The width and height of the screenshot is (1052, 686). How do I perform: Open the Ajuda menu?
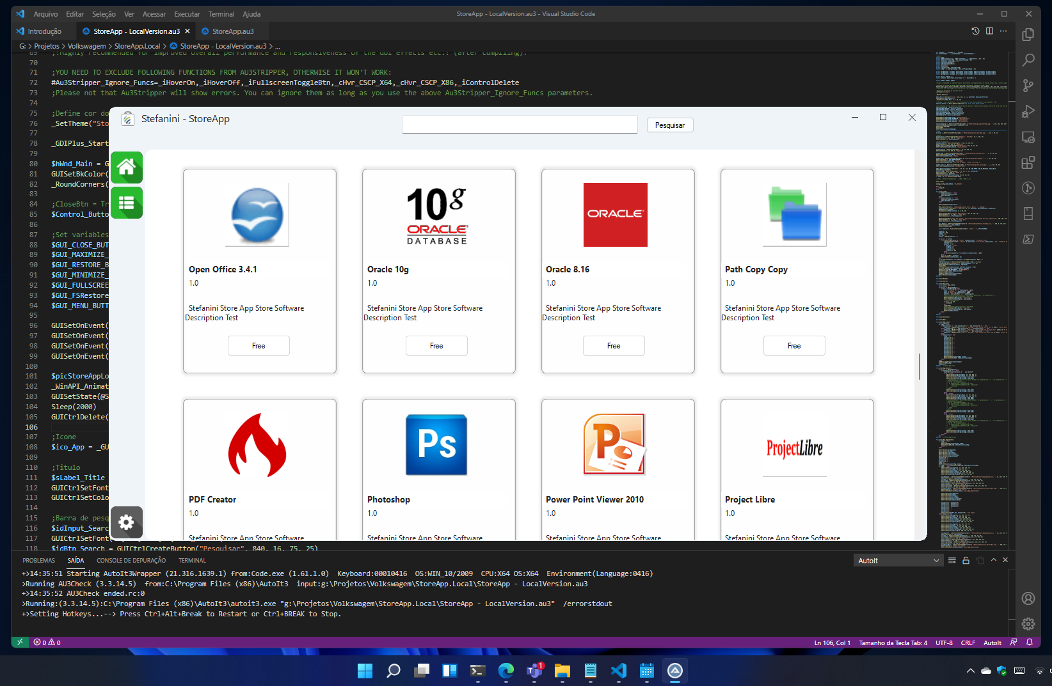click(251, 14)
